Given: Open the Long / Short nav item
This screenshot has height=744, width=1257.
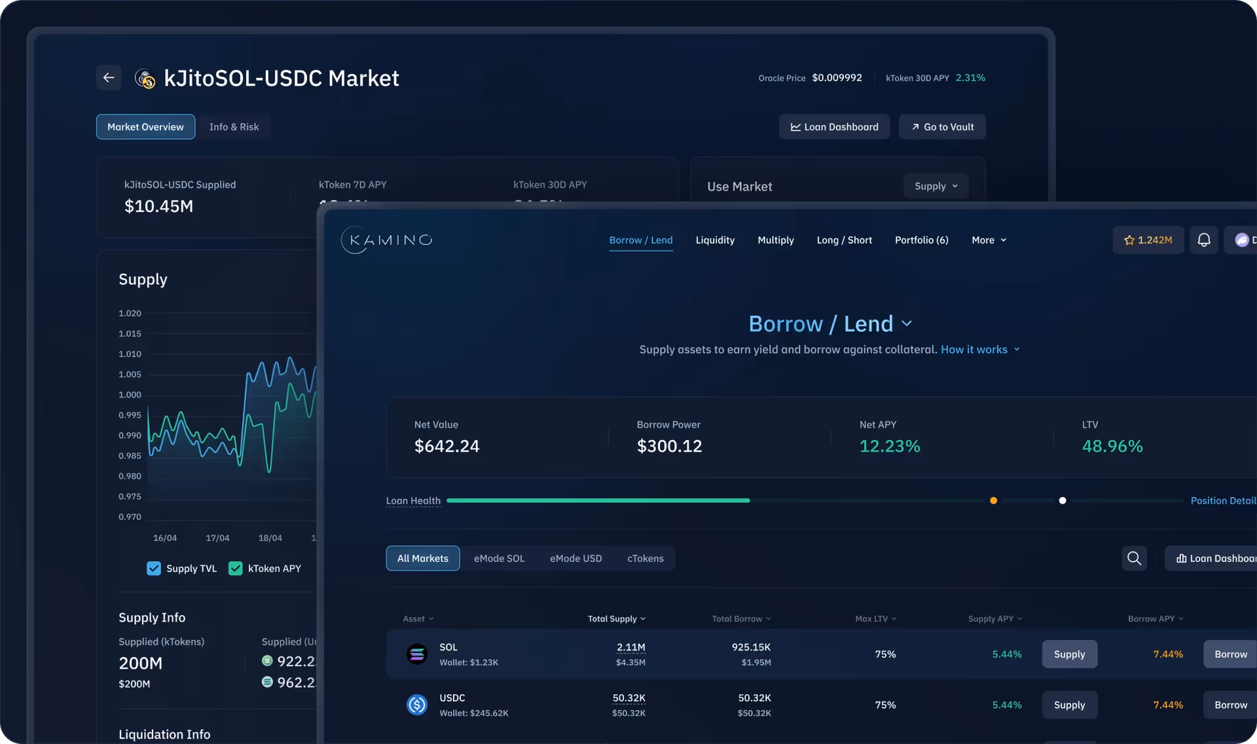Looking at the screenshot, I should [844, 240].
